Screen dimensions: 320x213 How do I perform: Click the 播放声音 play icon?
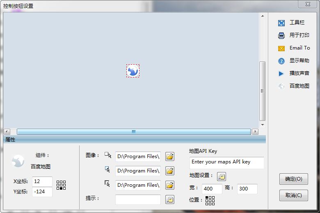pyautogui.click(x=281, y=74)
